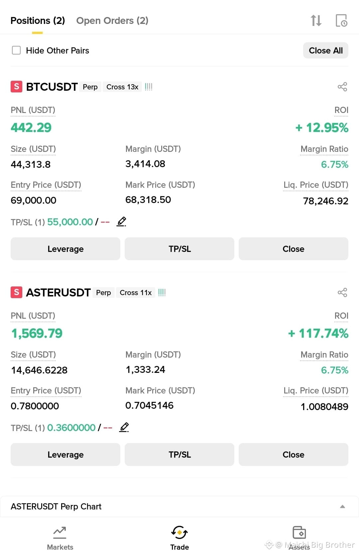Open the Markets tab icon
Screen dimensions: 359x553
click(x=60, y=532)
